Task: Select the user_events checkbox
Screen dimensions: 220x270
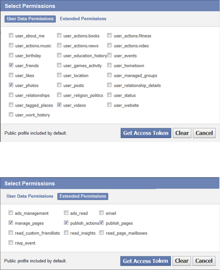Action: [110, 56]
